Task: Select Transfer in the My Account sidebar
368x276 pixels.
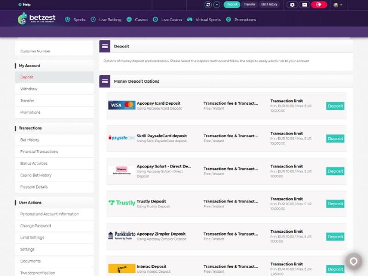Action: pos(54,101)
